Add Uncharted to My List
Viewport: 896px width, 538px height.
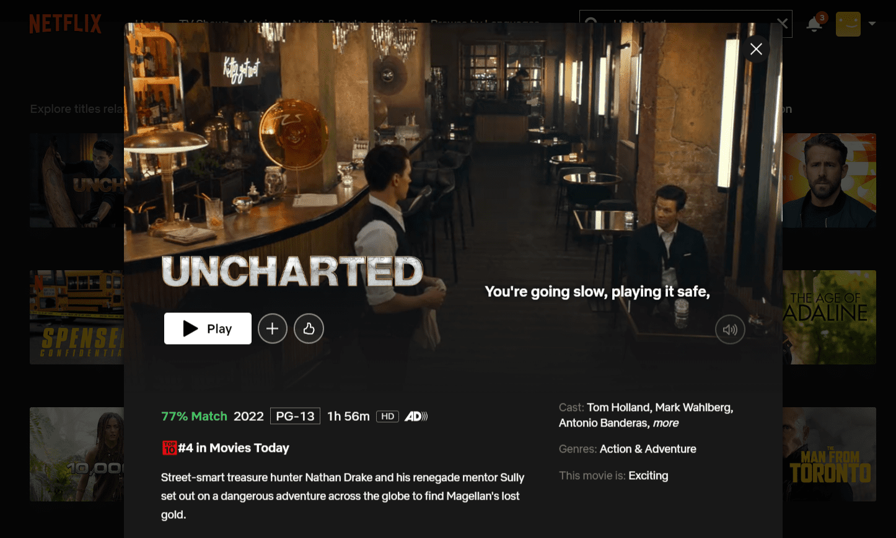pyautogui.click(x=273, y=329)
